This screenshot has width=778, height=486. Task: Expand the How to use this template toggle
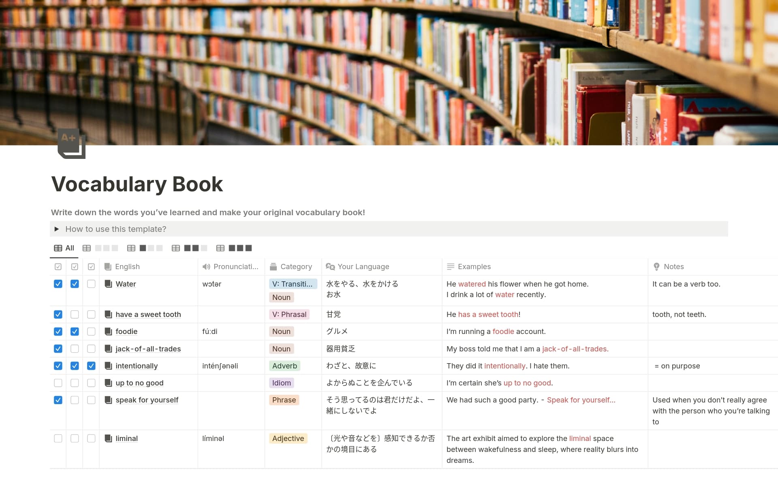[57, 229]
